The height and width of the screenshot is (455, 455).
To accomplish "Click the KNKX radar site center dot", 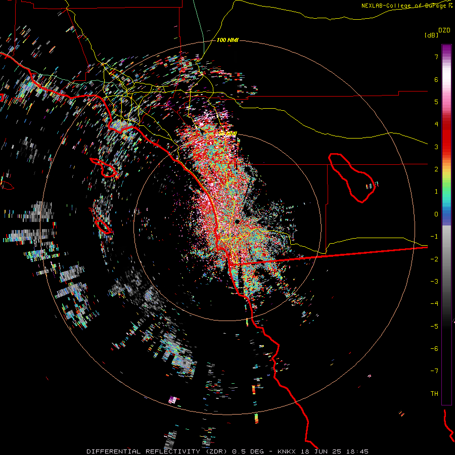I will click(x=237, y=221).
